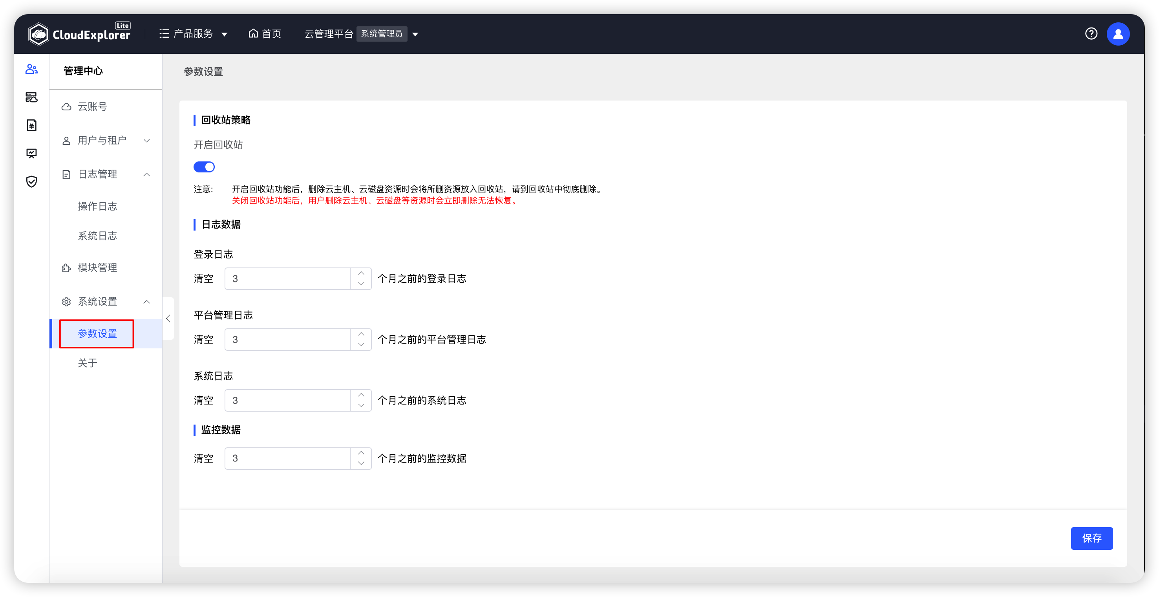Screen dimensions: 1159x597
Task: Increase 监控数据 months value
Action: [361, 453]
